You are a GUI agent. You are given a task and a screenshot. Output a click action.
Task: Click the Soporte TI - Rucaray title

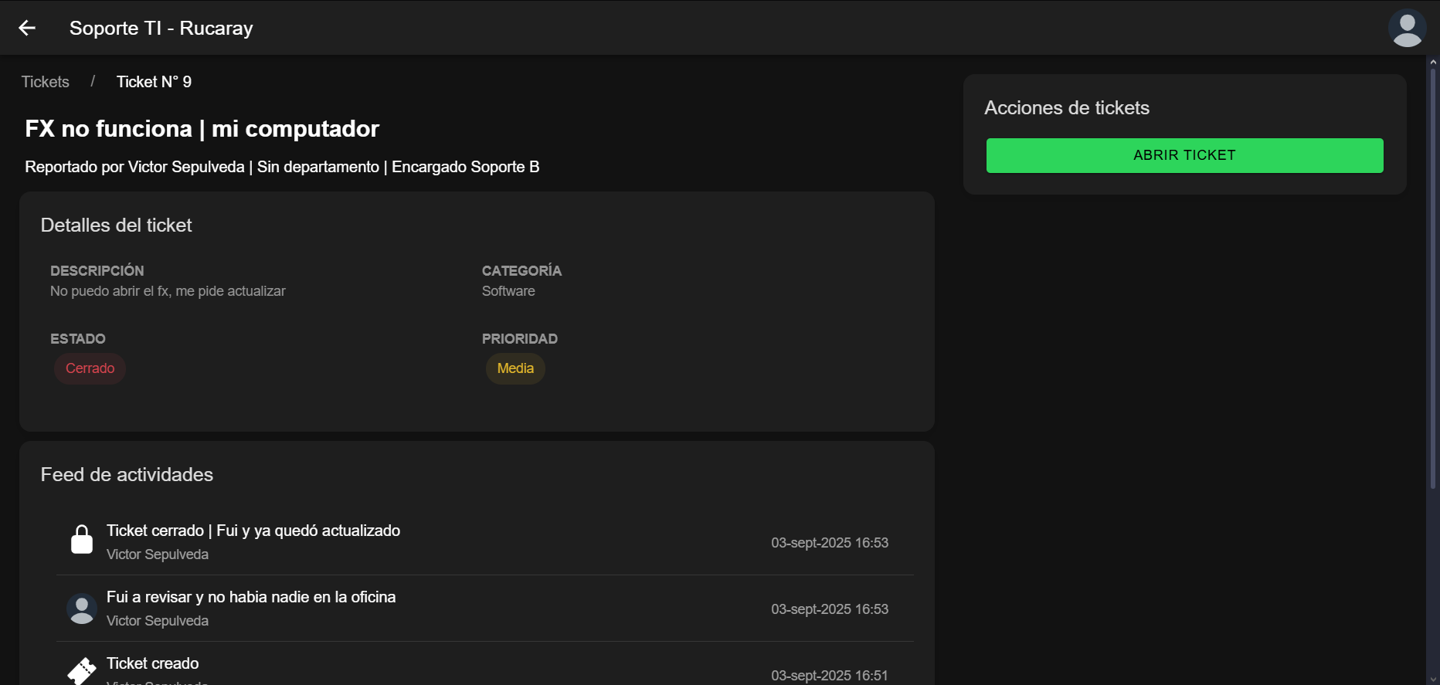tap(161, 28)
